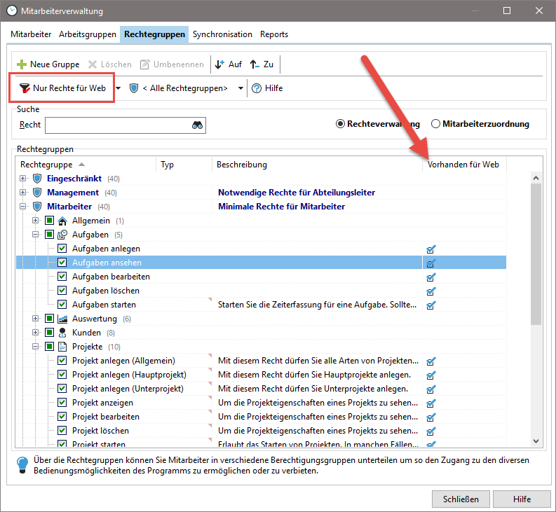The image size is (556, 512).
Task: Switch to the Synchronisation tab
Action: (222, 34)
